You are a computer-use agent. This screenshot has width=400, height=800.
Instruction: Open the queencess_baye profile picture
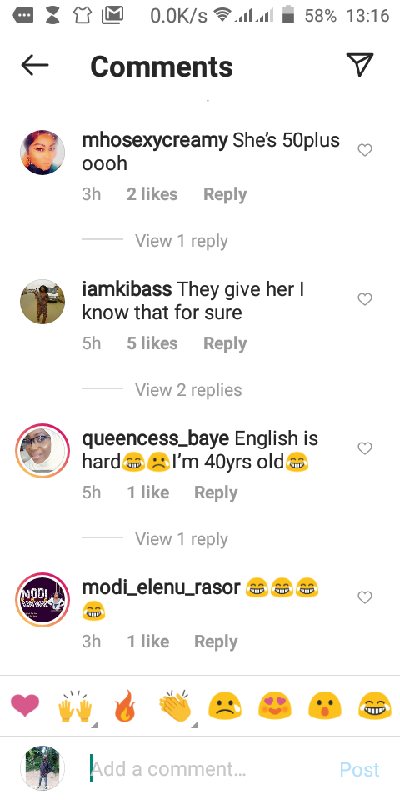(x=42, y=451)
